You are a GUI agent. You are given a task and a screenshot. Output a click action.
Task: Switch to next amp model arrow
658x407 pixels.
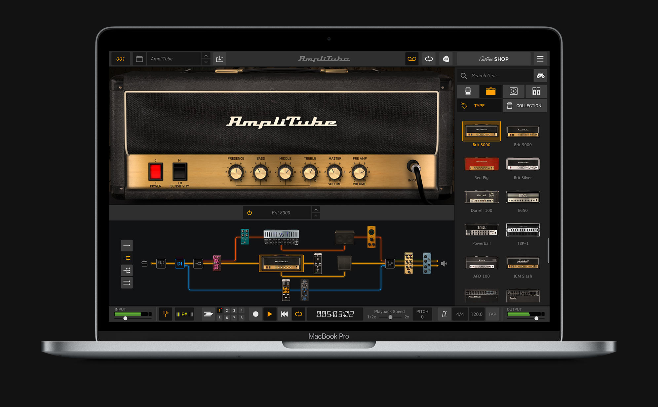tap(316, 216)
